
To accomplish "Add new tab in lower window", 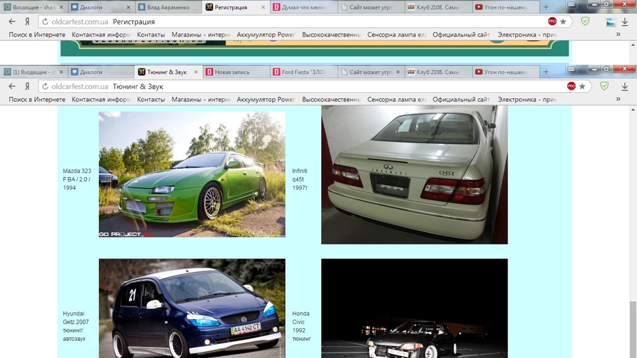I will [x=546, y=72].
